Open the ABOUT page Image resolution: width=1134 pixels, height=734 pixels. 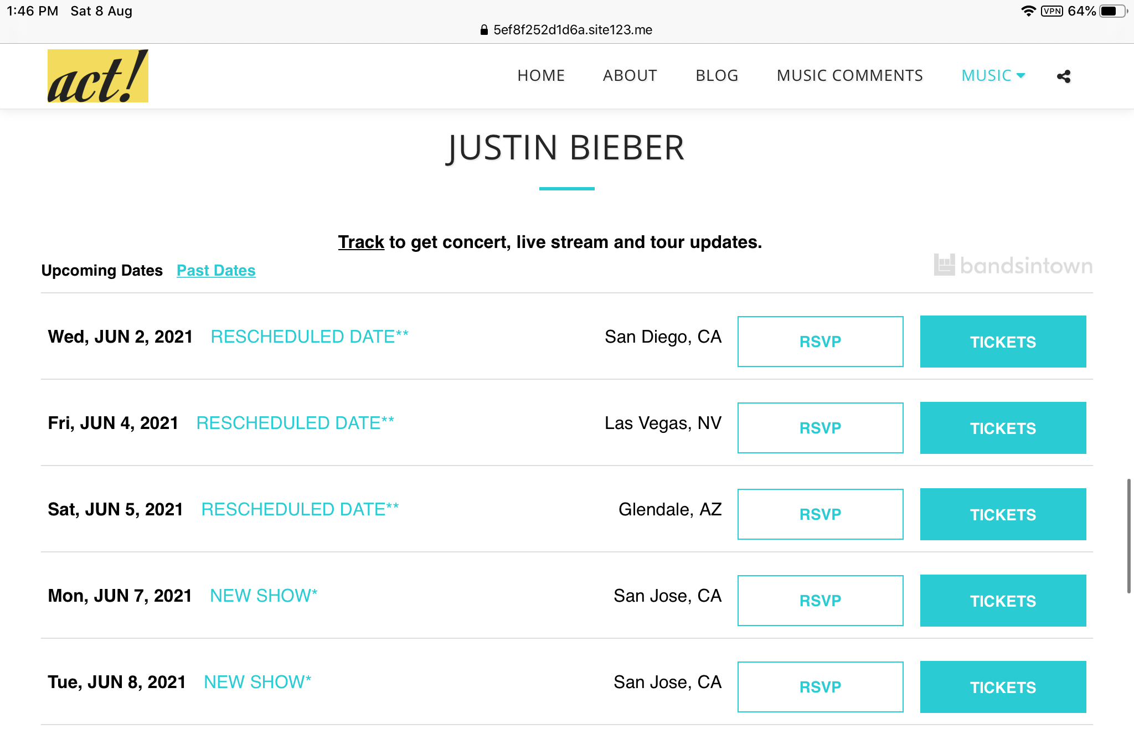point(630,75)
